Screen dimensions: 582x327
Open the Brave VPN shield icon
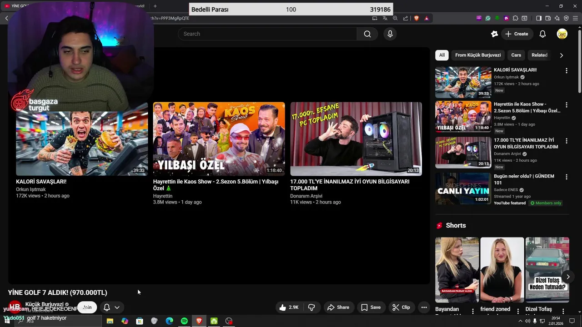(x=566, y=18)
